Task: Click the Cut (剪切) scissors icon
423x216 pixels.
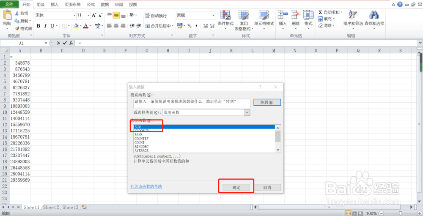Action: click(x=17, y=14)
